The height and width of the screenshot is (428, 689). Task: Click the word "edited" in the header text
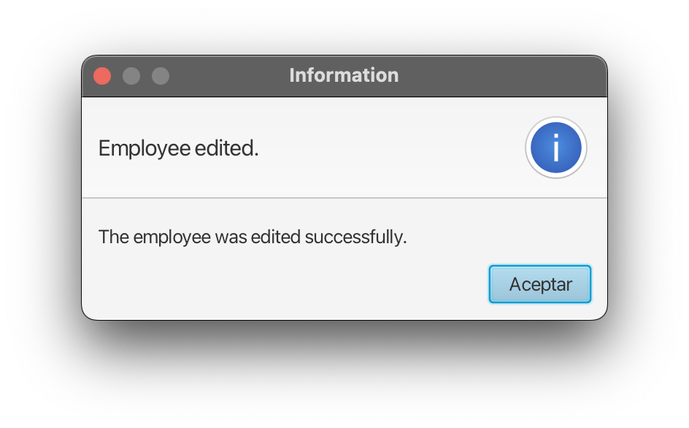pyautogui.click(x=224, y=148)
